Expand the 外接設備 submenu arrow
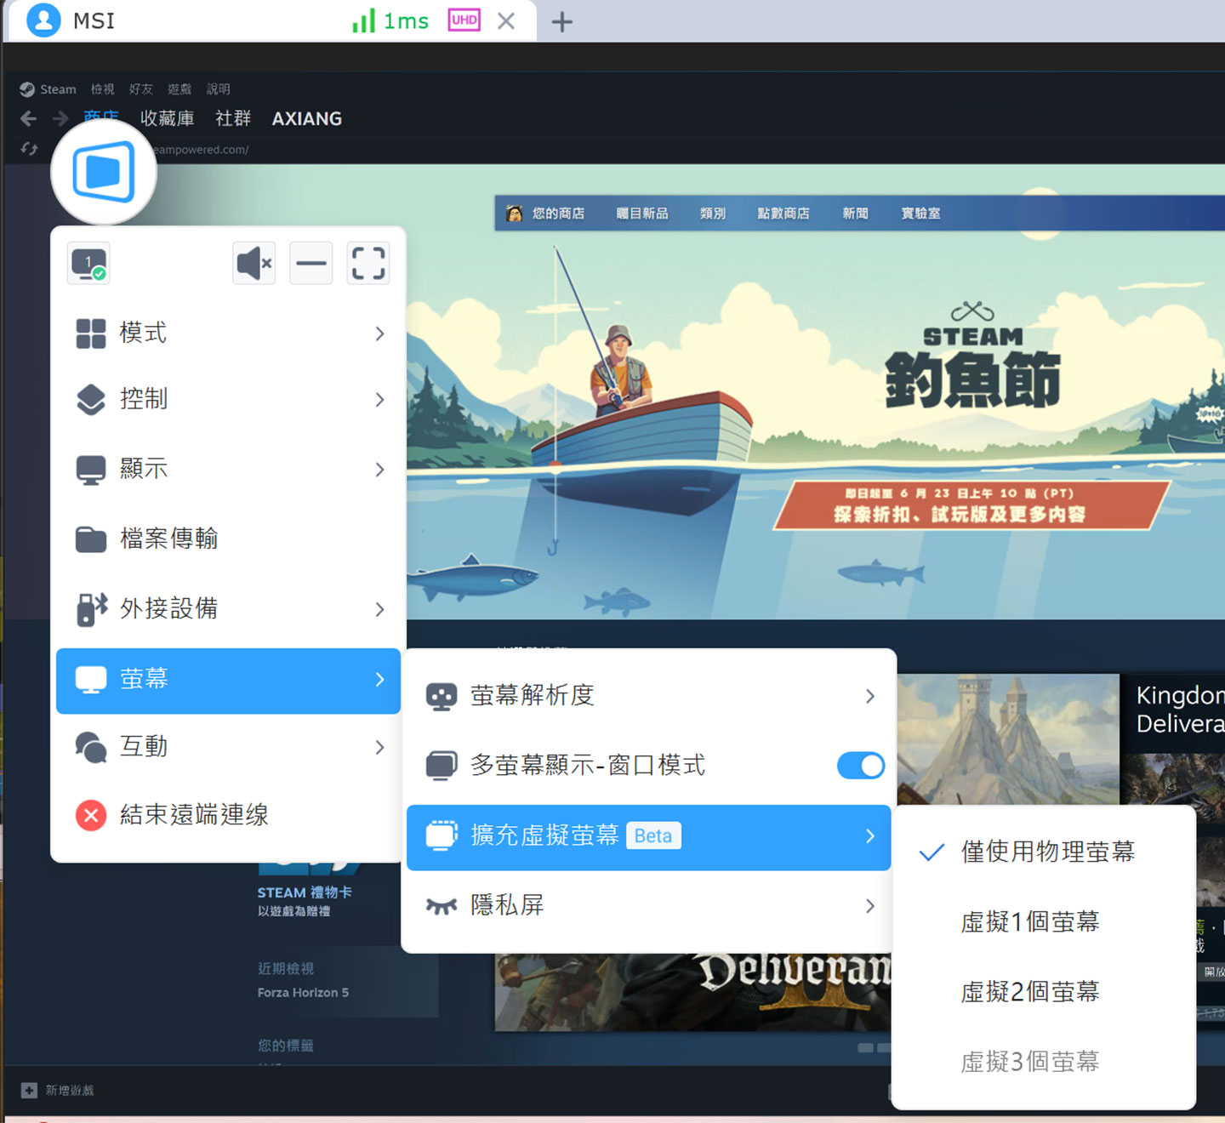Screen dimensions: 1225x1123 pos(380,609)
